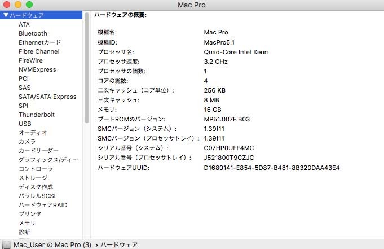
Task: Select プリンタ in the sidebar
Action: tap(30, 214)
